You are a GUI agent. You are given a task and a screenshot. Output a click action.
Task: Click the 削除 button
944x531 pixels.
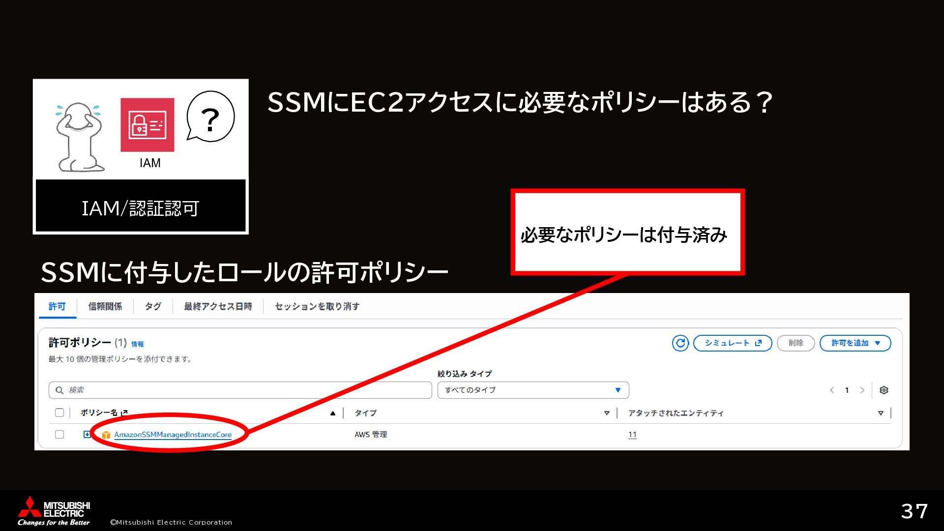(796, 343)
